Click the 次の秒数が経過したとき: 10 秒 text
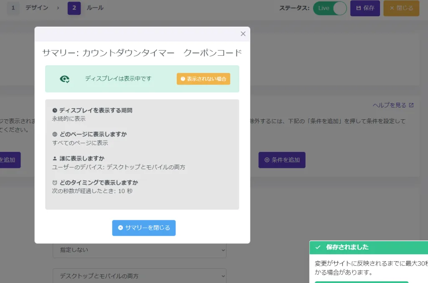The image size is (428, 283). [92, 191]
